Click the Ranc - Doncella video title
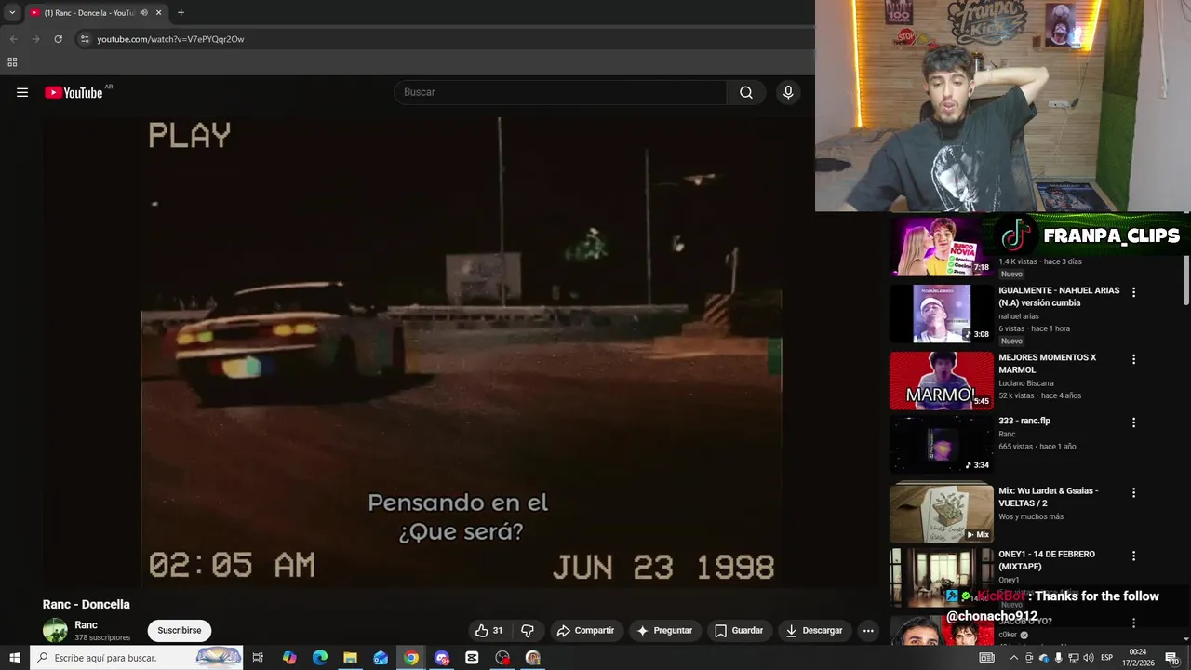The image size is (1191, 670). point(86,605)
